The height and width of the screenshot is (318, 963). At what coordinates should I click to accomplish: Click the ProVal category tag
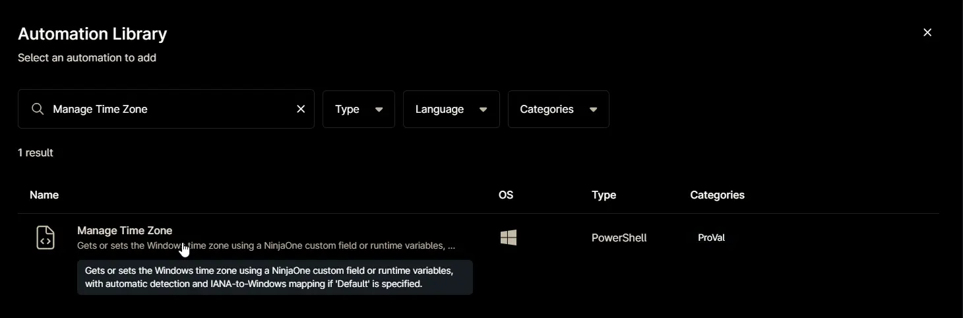click(712, 238)
